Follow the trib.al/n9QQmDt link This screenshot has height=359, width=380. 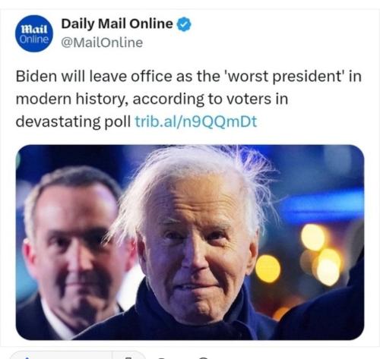(196, 121)
